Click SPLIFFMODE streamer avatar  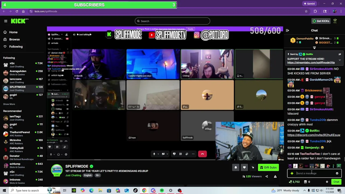pyautogui.click(x=57, y=170)
